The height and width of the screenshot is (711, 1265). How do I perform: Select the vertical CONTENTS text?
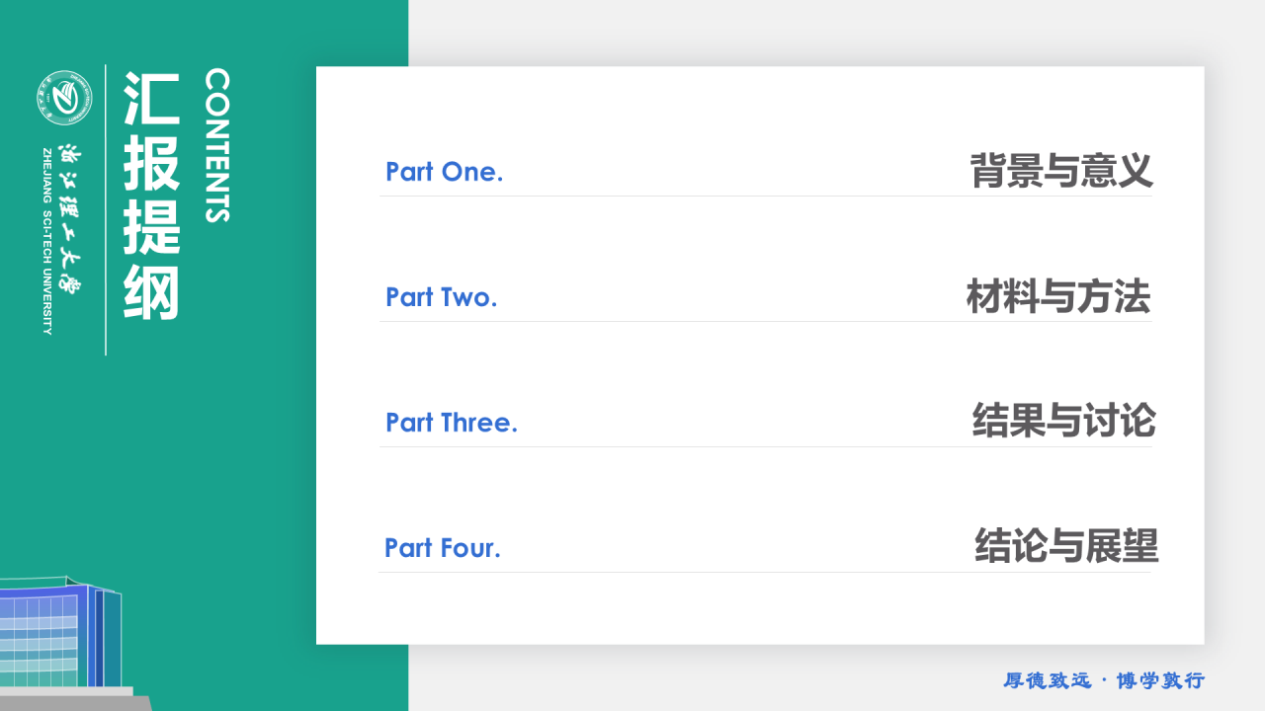click(216, 145)
